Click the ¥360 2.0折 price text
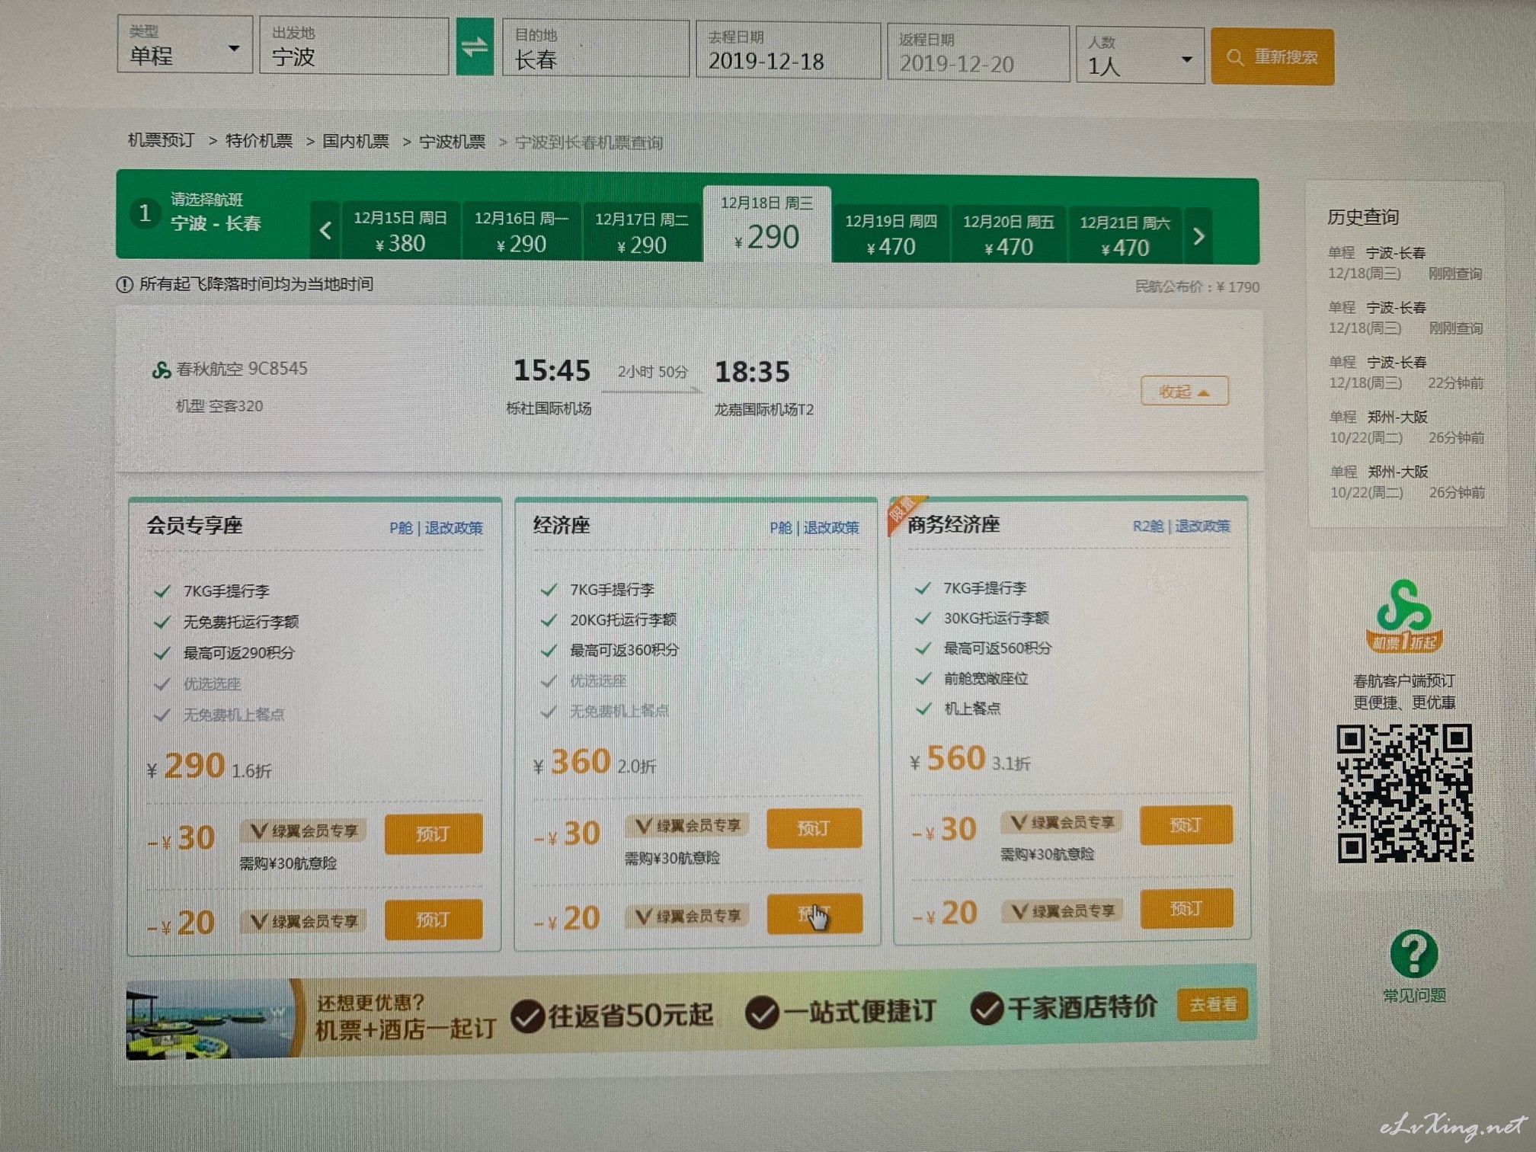The image size is (1536, 1152). pyautogui.click(x=594, y=763)
